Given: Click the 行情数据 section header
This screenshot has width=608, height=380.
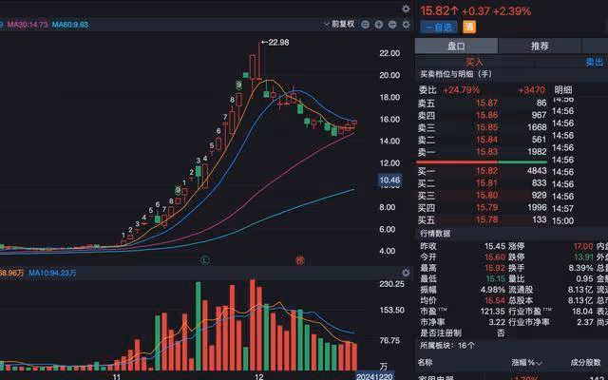Looking at the screenshot, I should 435,234.
